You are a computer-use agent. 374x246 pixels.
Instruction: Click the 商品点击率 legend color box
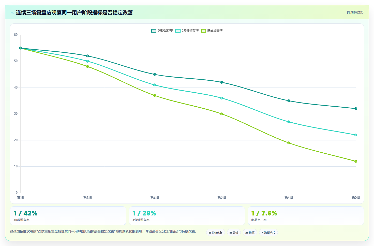coord(203,31)
